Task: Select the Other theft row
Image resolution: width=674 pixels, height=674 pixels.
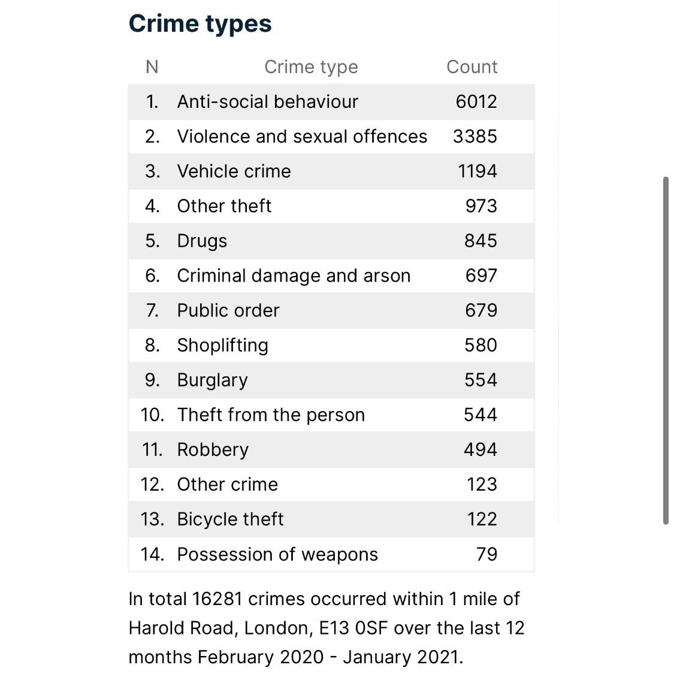Action: [x=225, y=205]
